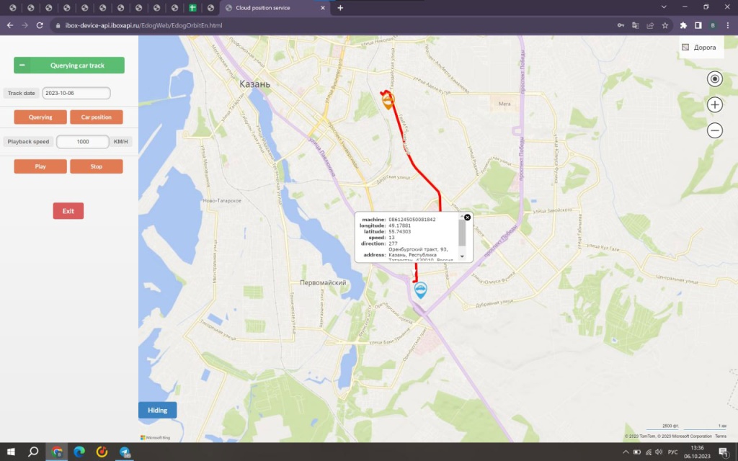
Task: Bookmark this page with star icon
Action: [664, 25]
